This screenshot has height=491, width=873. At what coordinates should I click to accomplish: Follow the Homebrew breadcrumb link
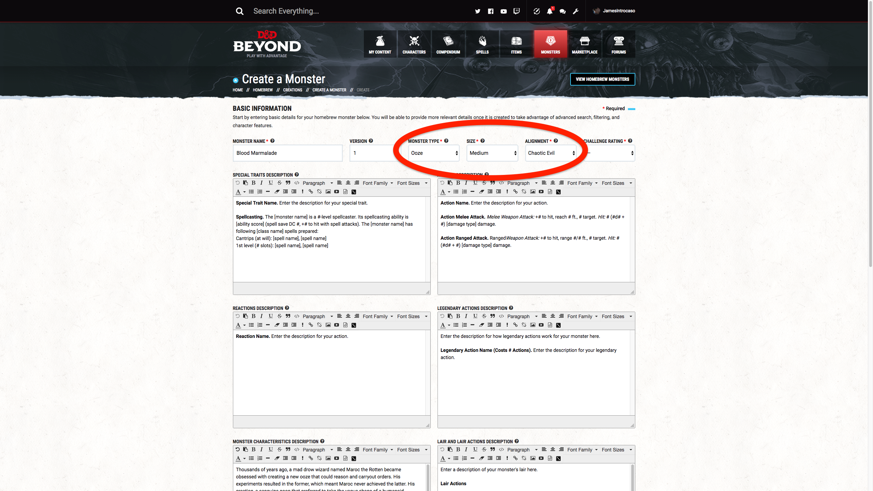pos(263,90)
